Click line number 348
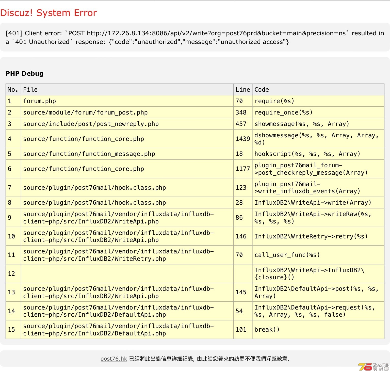This screenshot has height=372, width=390. click(x=243, y=112)
